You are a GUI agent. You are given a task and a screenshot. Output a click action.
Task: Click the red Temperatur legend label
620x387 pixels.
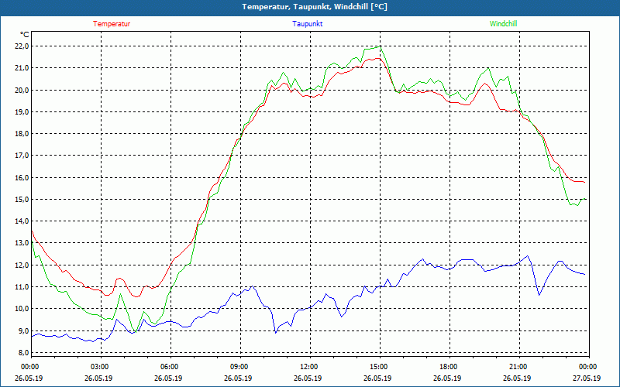click(x=112, y=24)
